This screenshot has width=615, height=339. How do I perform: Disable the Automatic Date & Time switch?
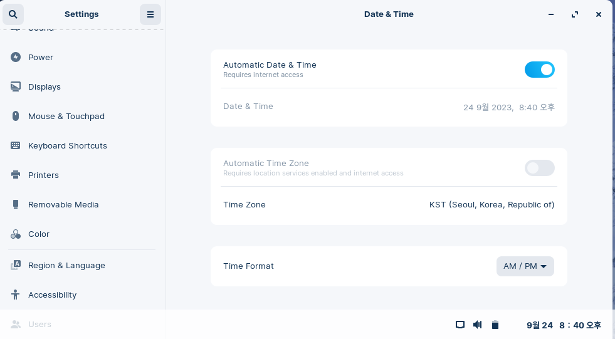(x=539, y=70)
